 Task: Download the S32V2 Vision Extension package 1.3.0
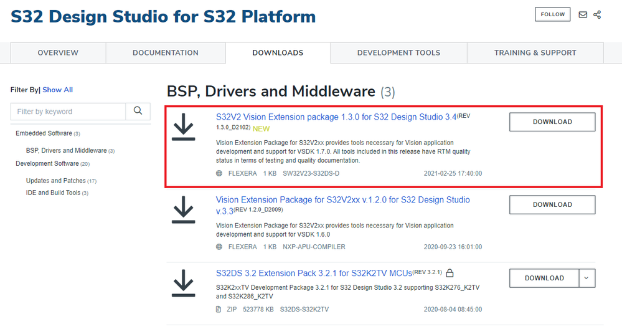tap(552, 122)
